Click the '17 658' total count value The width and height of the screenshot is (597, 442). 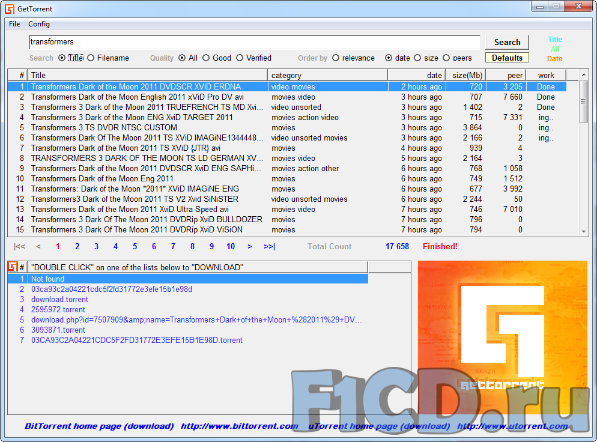point(397,247)
